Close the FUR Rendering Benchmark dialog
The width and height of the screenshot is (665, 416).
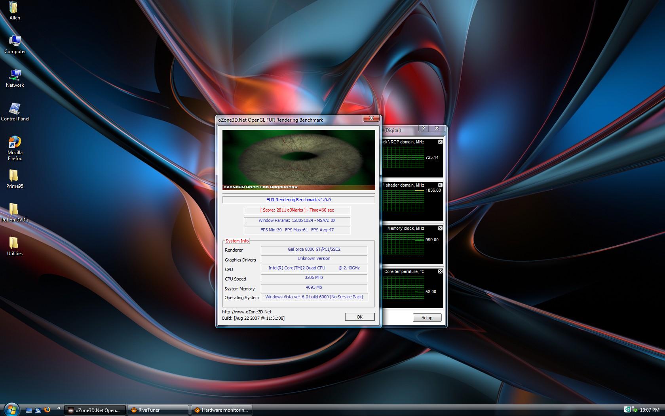[x=371, y=118]
